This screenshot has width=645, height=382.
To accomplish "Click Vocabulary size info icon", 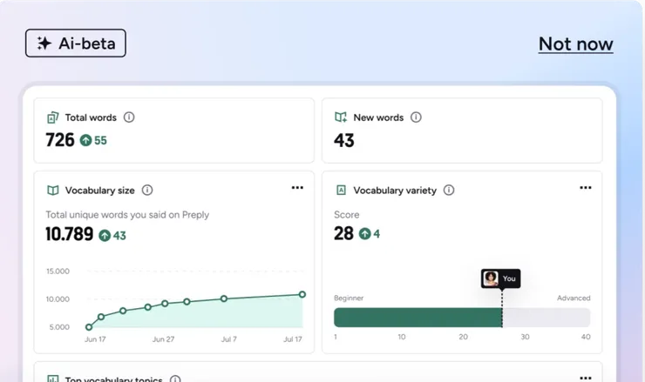I will tap(147, 190).
